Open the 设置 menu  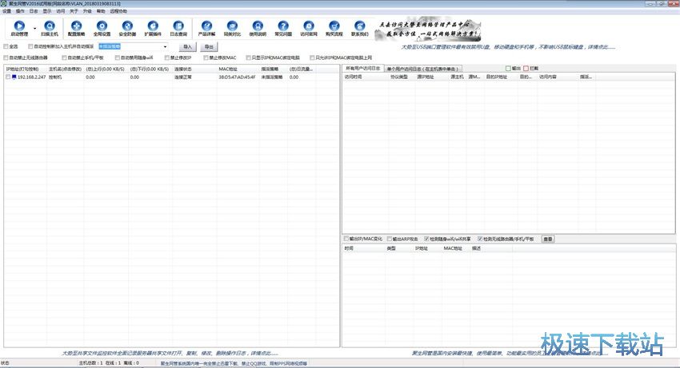click(x=6, y=11)
